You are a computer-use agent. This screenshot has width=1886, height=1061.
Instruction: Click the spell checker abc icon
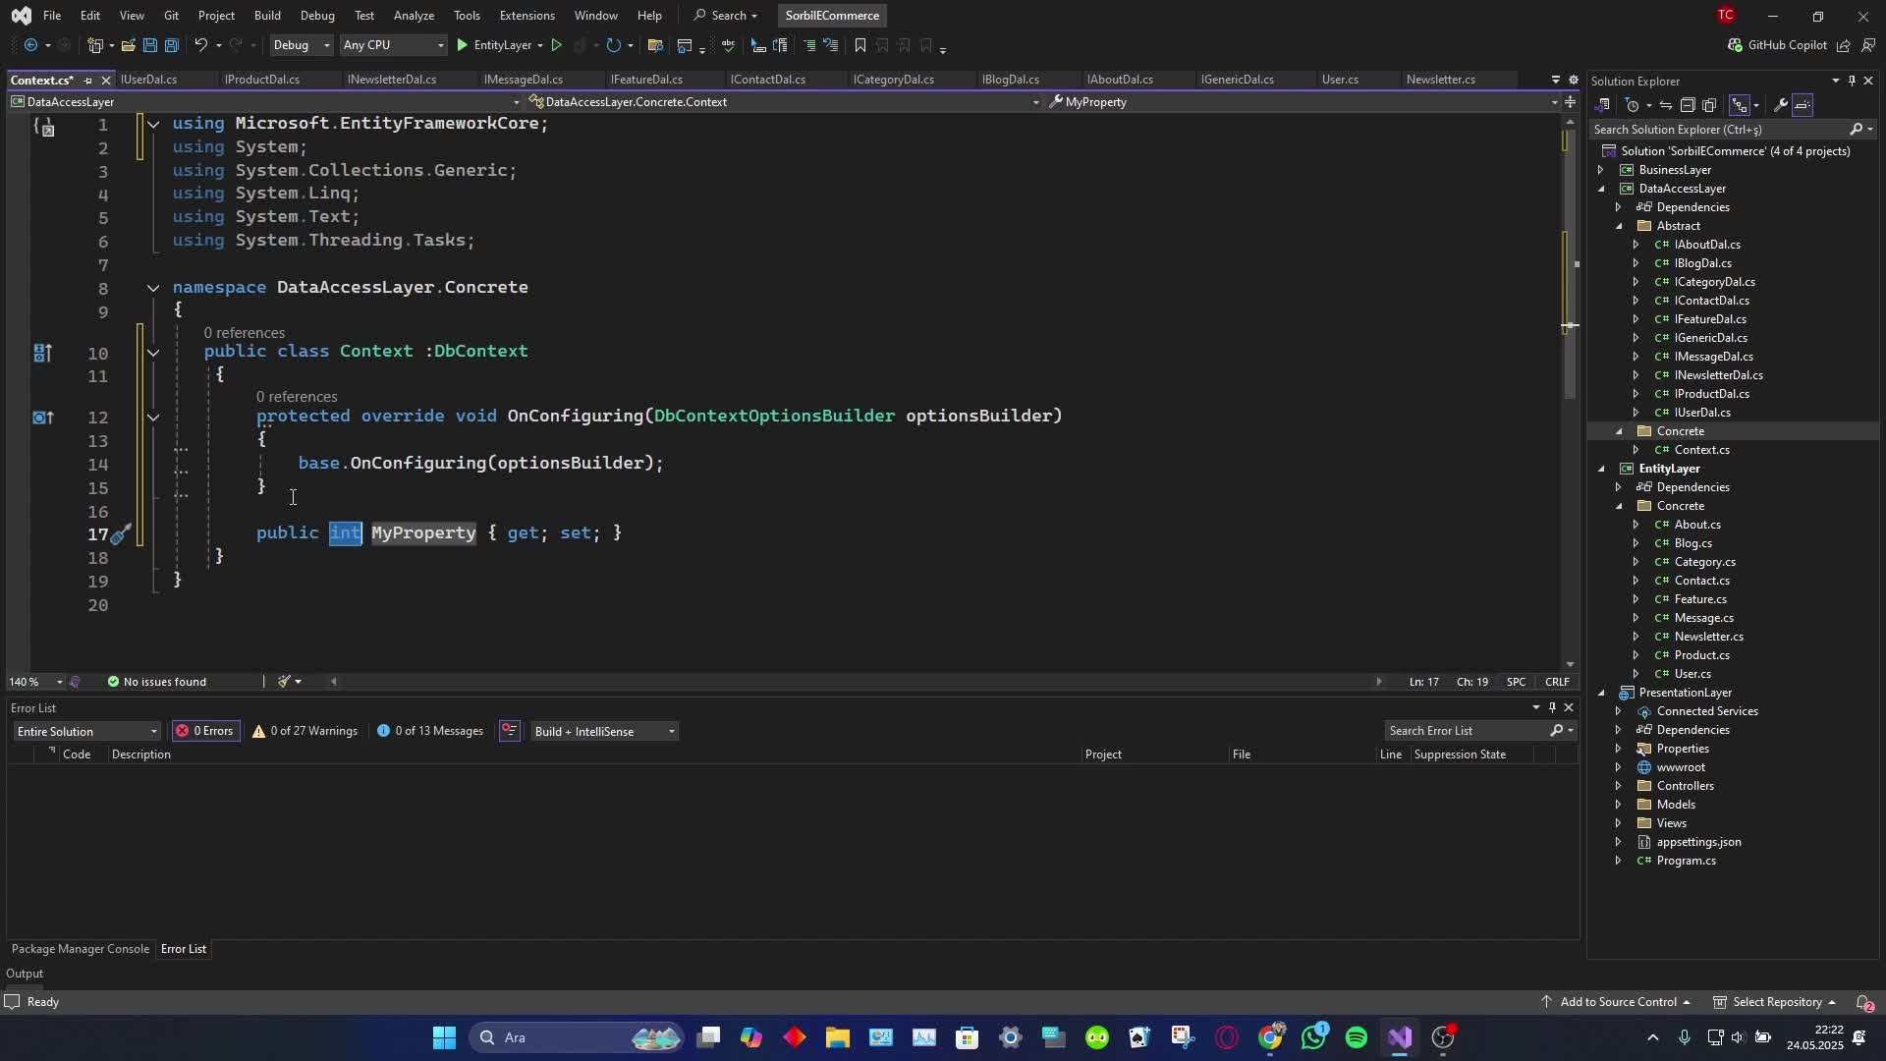coord(728,45)
